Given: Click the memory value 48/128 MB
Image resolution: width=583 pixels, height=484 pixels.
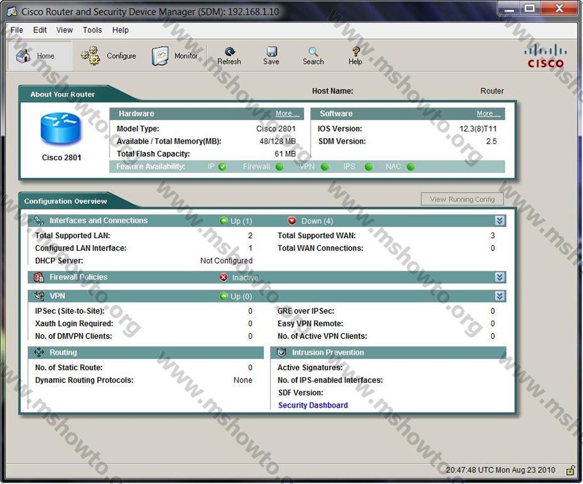Looking at the screenshot, I should coord(277,141).
